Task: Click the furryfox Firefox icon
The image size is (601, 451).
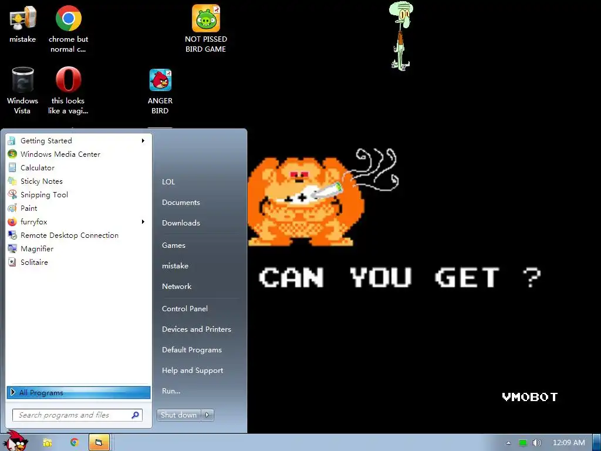Action: coord(12,221)
